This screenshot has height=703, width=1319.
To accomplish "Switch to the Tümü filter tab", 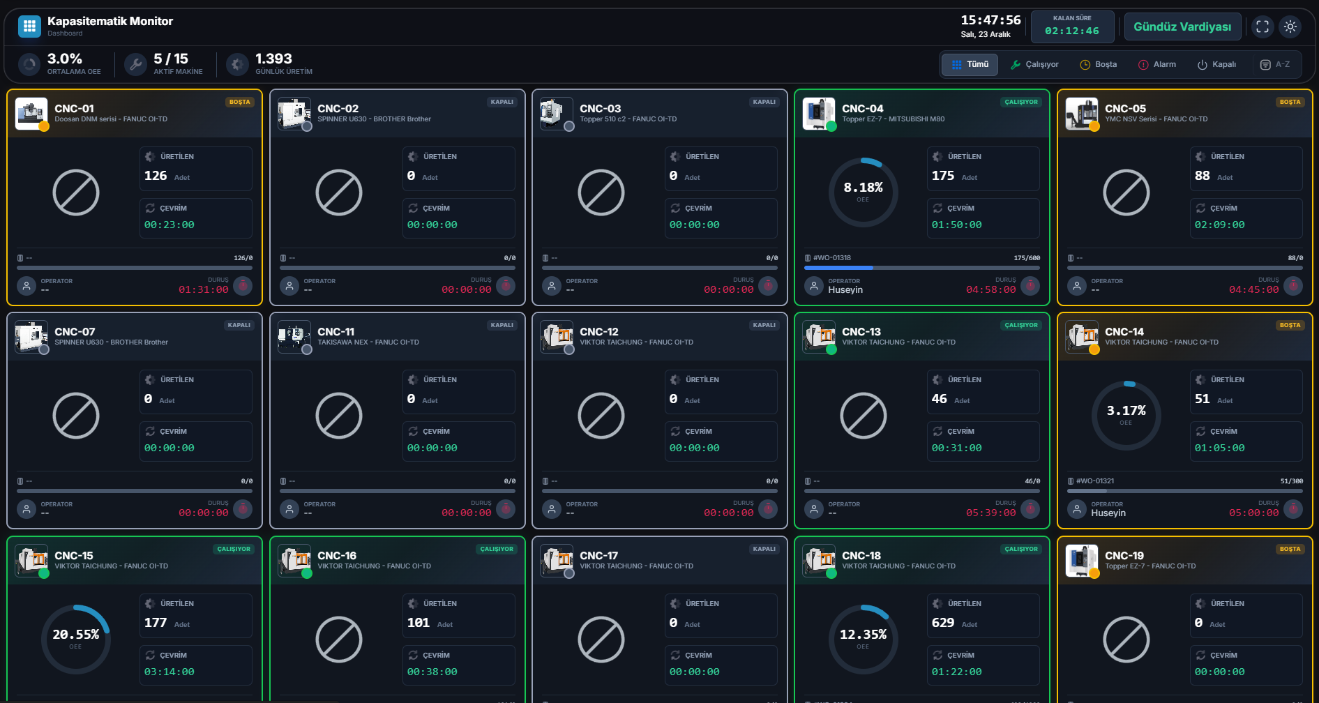I will 970,64.
